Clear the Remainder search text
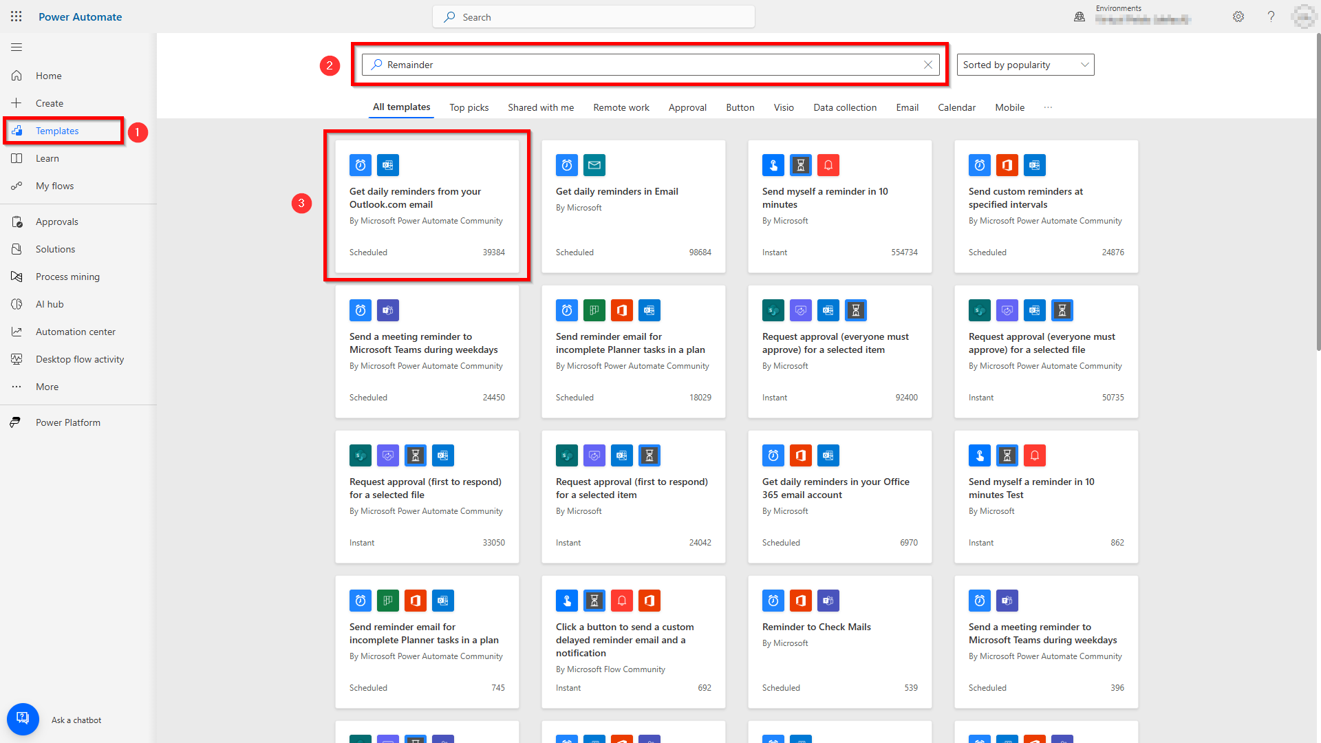Image resolution: width=1321 pixels, height=743 pixels. coord(927,65)
